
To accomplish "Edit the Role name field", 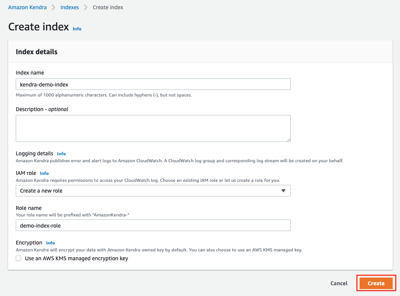I will tap(153, 225).
